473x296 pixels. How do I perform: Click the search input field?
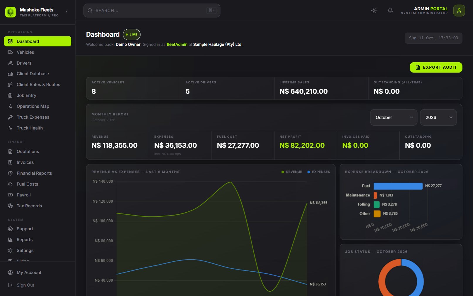(x=152, y=11)
